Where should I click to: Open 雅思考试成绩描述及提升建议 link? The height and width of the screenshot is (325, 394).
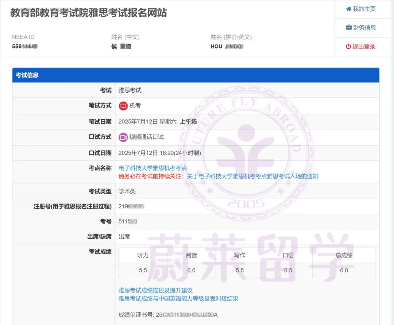155,290
